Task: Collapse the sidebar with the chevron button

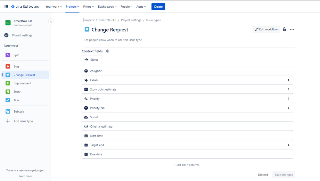Action: click(x=51, y=22)
